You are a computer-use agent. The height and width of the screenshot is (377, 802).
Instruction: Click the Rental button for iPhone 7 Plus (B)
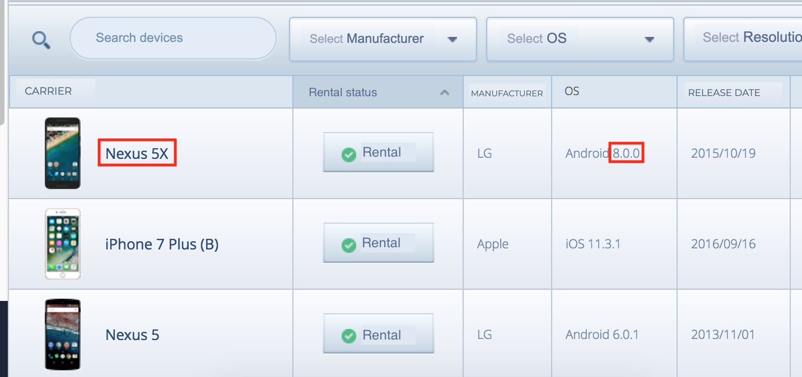pyautogui.click(x=379, y=243)
